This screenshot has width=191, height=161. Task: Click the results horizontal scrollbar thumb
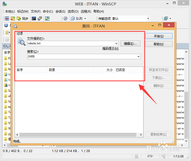tap(78, 135)
